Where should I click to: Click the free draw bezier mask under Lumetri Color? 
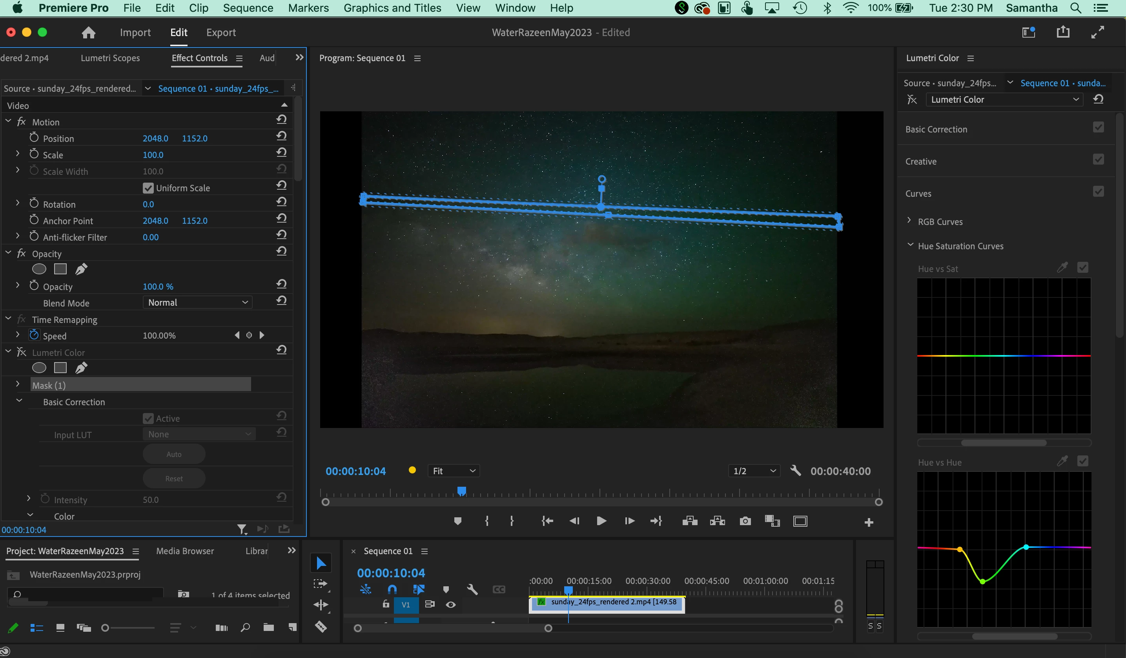click(81, 368)
